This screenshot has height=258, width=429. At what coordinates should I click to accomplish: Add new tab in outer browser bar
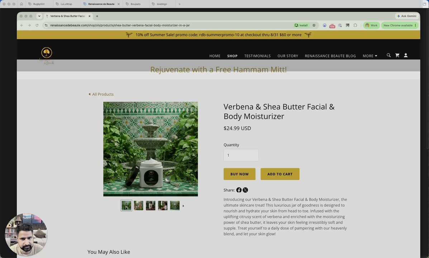pyautogui.click(x=180, y=4)
